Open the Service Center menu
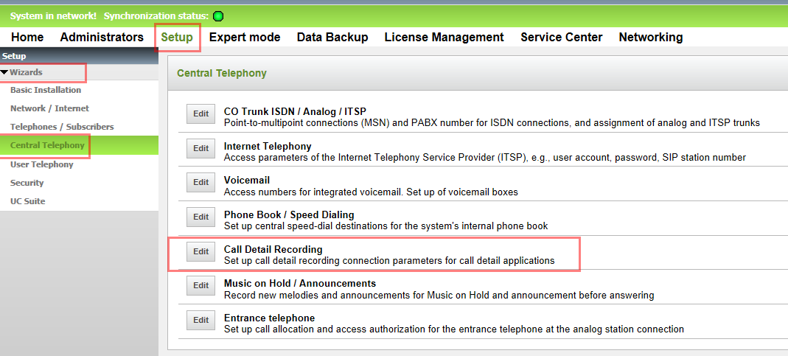788x356 pixels. coord(561,37)
